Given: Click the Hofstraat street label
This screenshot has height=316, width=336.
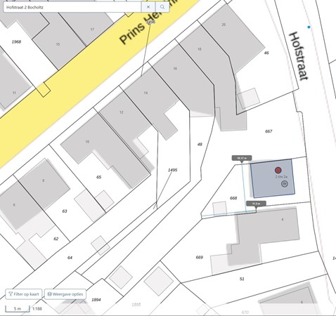Looking at the screenshot, I should (x=298, y=56).
